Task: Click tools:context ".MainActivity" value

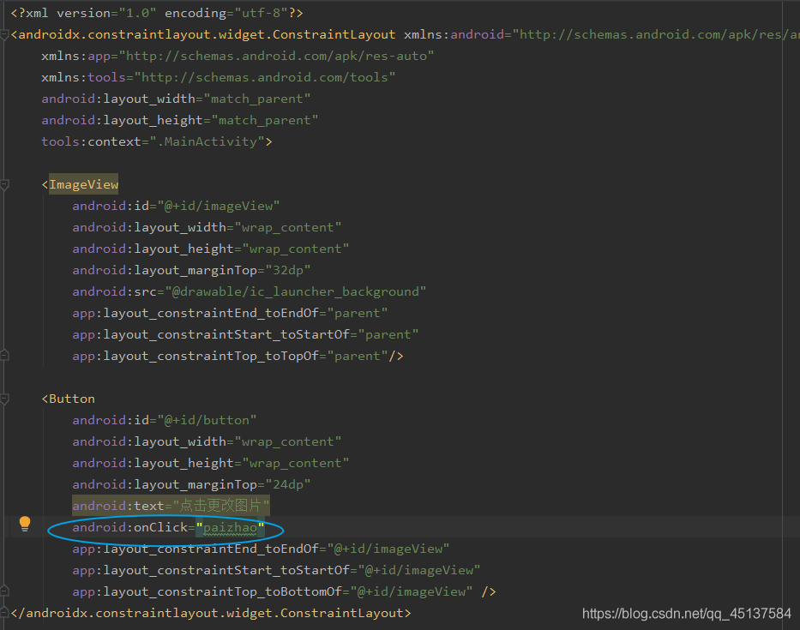Action: pyautogui.click(x=208, y=141)
